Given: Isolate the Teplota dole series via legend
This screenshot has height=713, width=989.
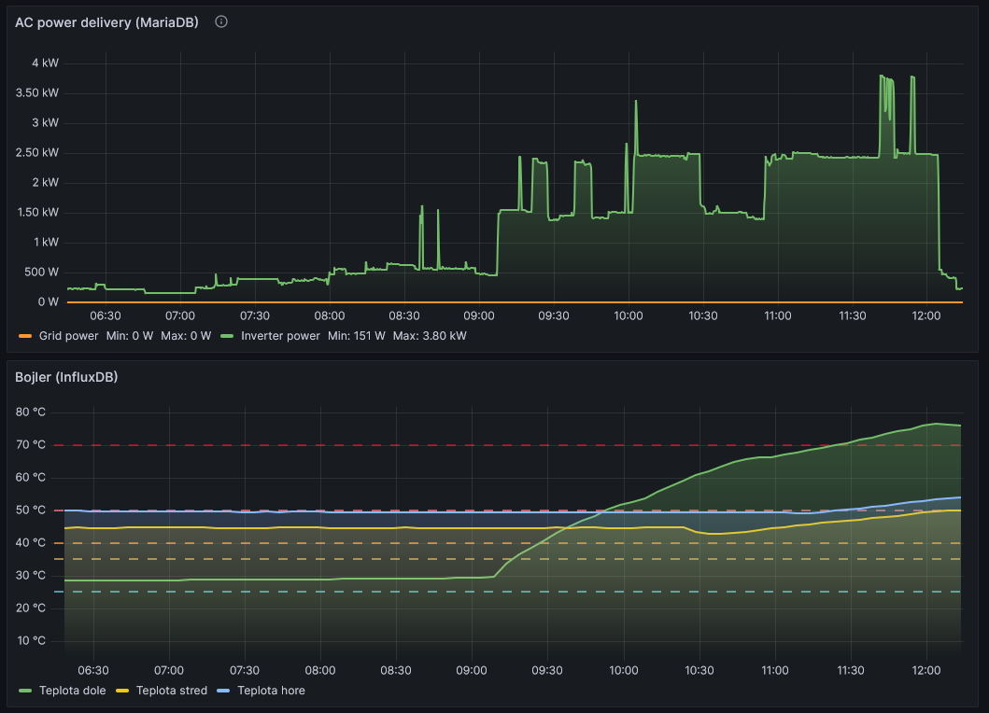Looking at the screenshot, I should [x=71, y=691].
